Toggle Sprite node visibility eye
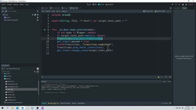196x110 pixels. point(37,17)
